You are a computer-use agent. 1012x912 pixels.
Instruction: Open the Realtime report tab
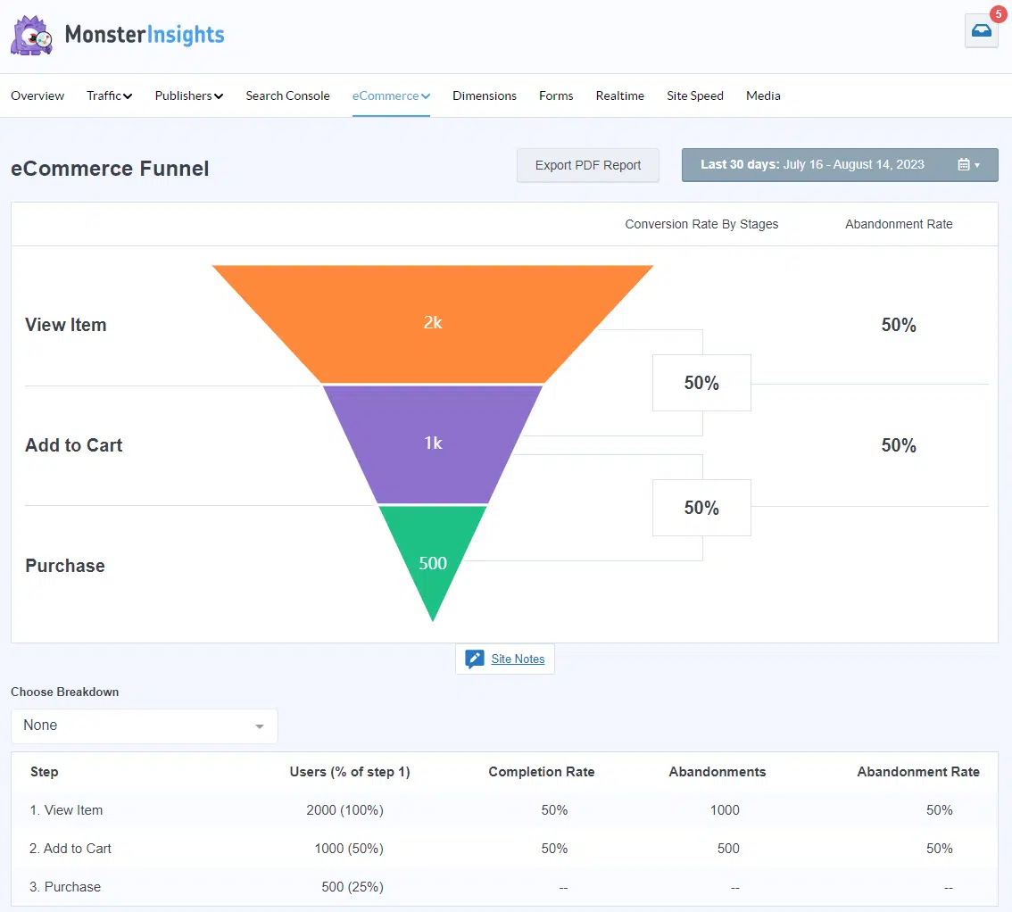(x=619, y=95)
